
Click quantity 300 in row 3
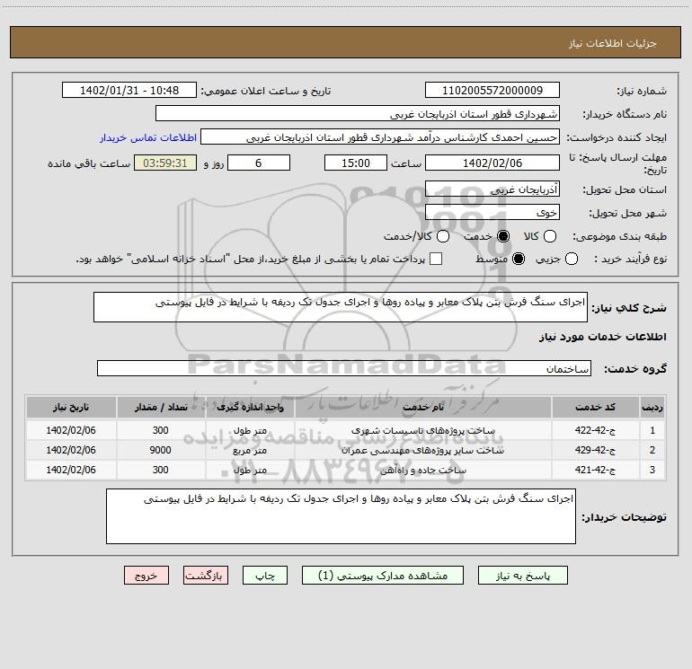tap(161, 471)
